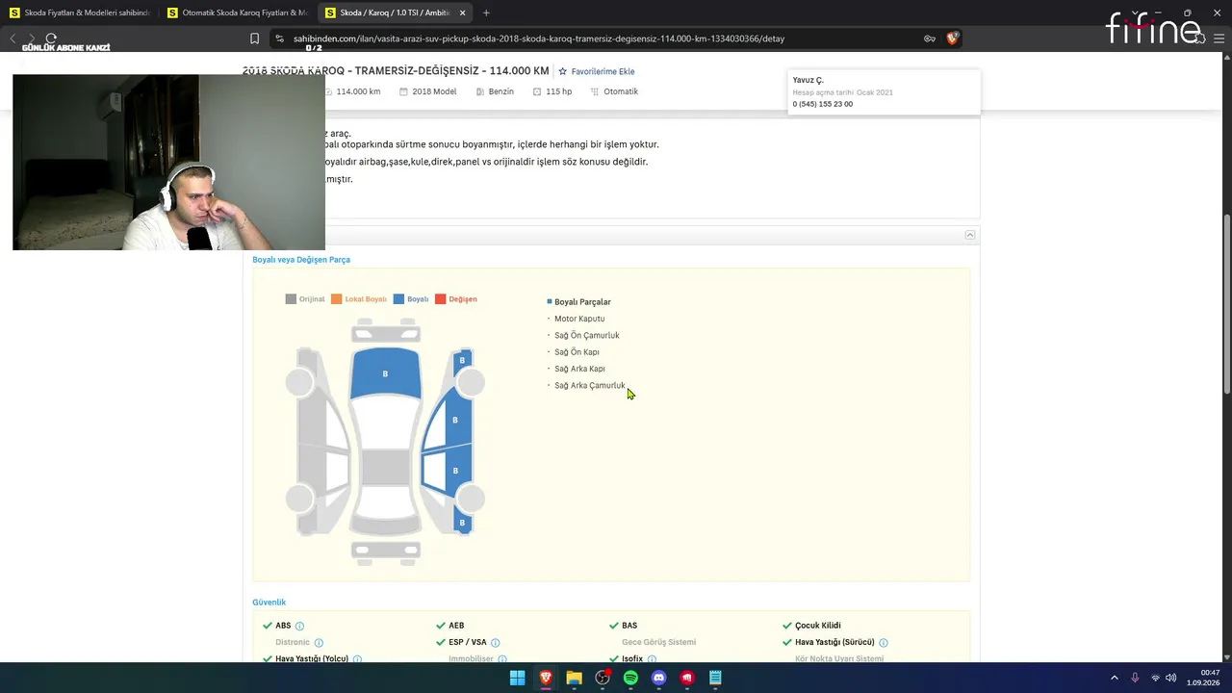1232x693 pixels.
Task: Click the browser forward arrow
Action: (32, 38)
